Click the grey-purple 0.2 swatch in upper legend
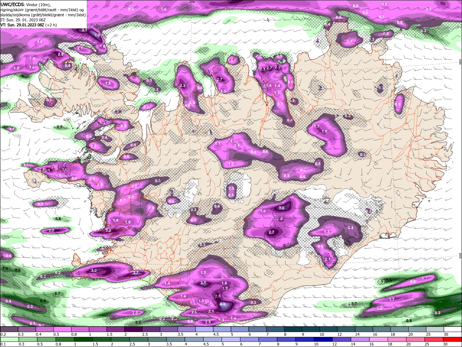 [x=9, y=329]
